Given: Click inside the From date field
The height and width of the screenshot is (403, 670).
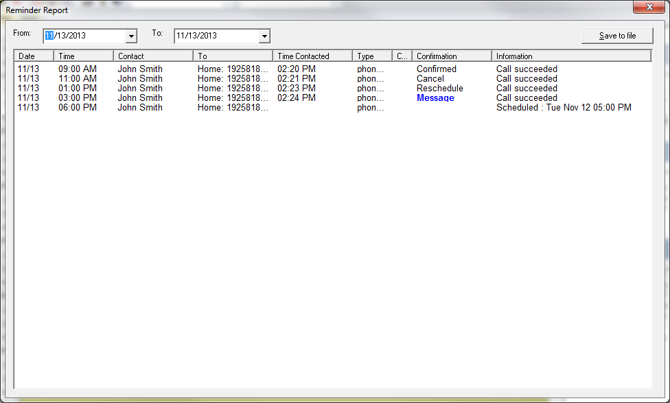Looking at the screenshot, I should click(x=84, y=36).
